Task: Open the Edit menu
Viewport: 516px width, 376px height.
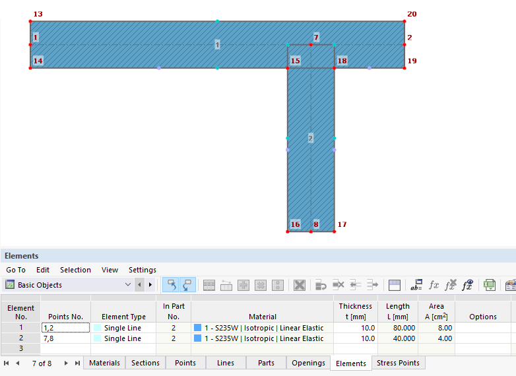Action: pos(43,270)
